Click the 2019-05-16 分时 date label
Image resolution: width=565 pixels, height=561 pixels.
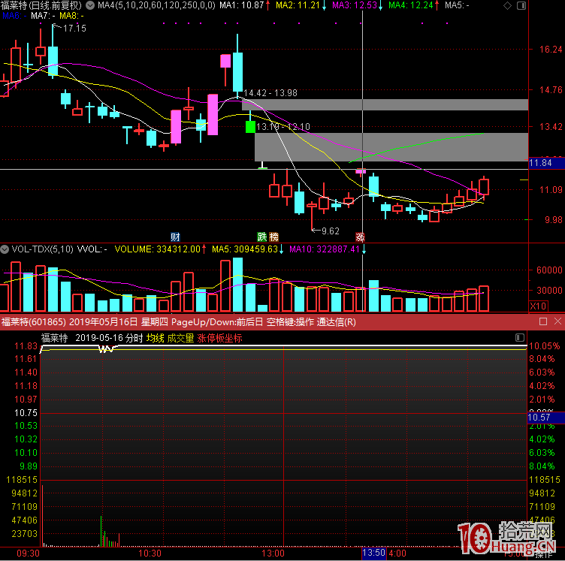pyautogui.click(x=109, y=338)
